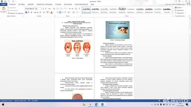Viewport: 191px width, 107px height.
Task: Open the paragraph shading color button
Action: (x=73, y=12)
